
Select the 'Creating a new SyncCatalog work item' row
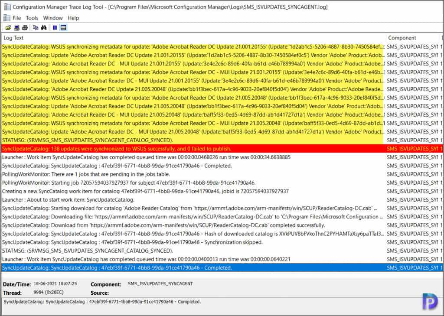(x=222, y=191)
